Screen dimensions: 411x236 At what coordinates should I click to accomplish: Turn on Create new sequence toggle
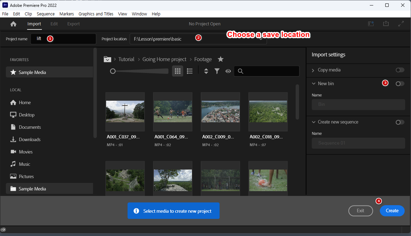tap(400, 122)
